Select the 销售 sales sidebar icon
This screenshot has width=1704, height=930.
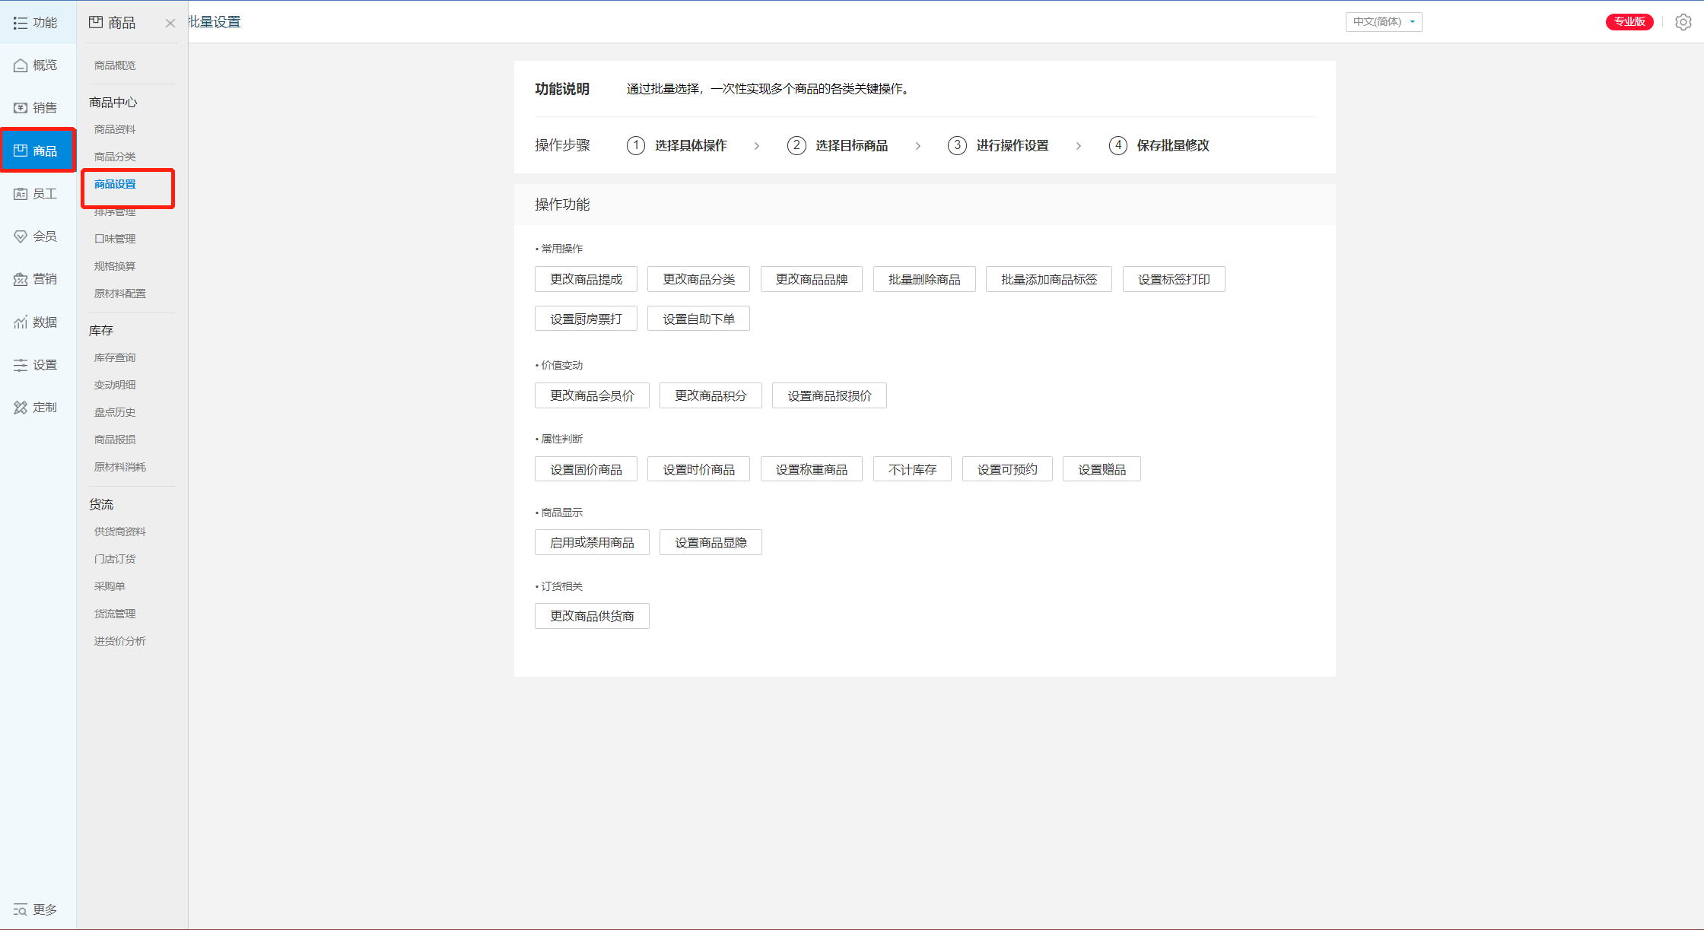[x=21, y=108]
